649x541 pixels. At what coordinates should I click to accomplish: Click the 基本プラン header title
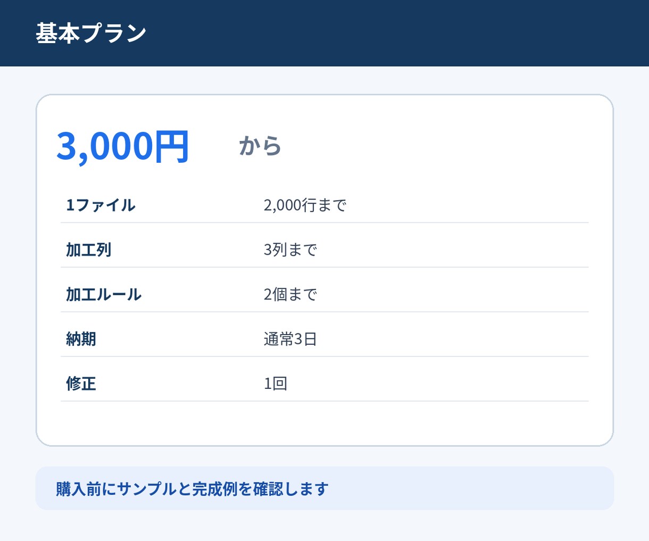coord(91,33)
